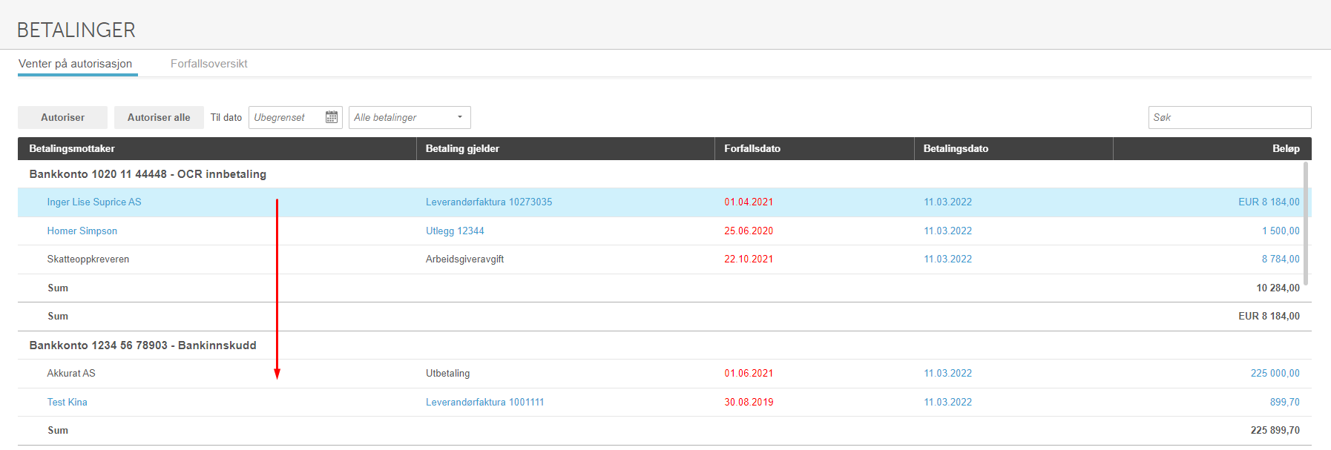The image size is (1331, 450).
Task: Open Test Kina recipient link
Action: [x=68, y=402]
